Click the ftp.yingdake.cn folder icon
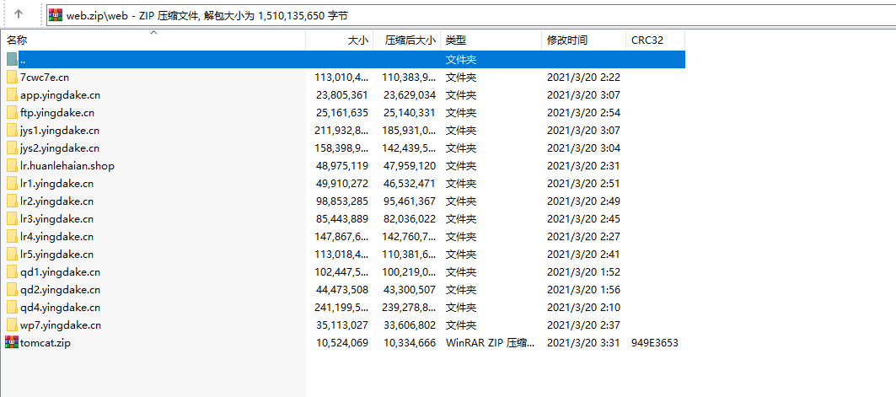The height and width of the screenshot is (397, 896). (x=12, y=113)
